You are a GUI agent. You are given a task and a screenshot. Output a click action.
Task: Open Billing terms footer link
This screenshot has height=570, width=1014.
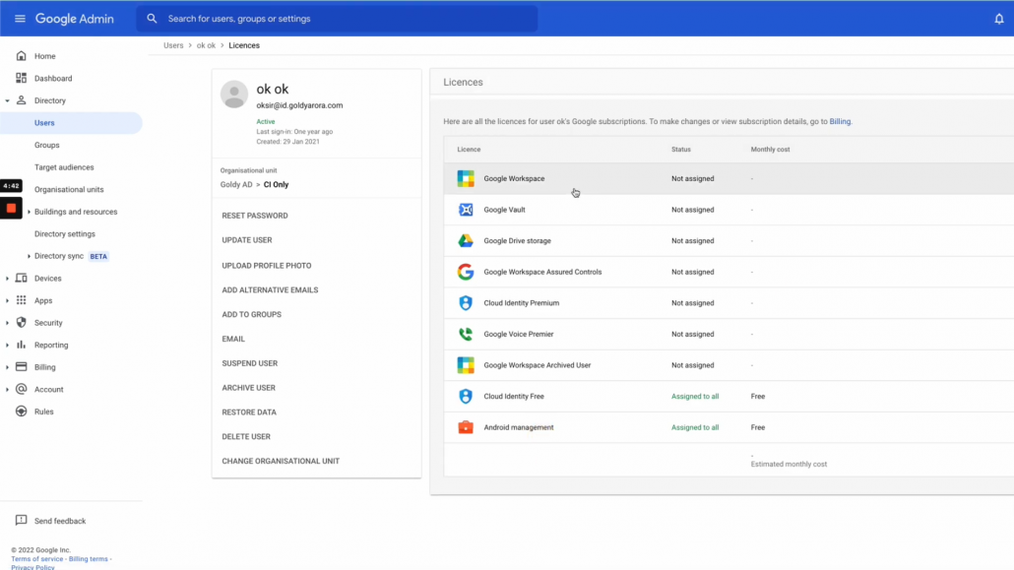[88, 559]
